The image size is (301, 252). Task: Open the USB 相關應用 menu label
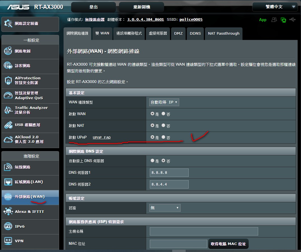coord(27,125)
